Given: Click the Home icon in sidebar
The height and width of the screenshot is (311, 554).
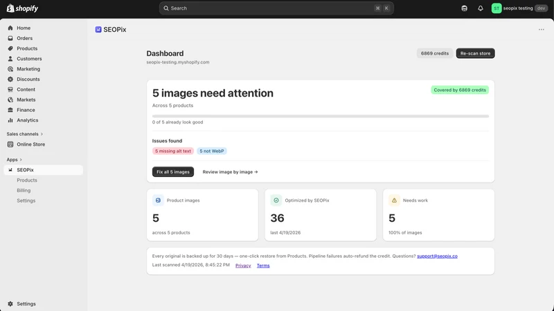Looking at the screenshot, I should tap(10, 28).
